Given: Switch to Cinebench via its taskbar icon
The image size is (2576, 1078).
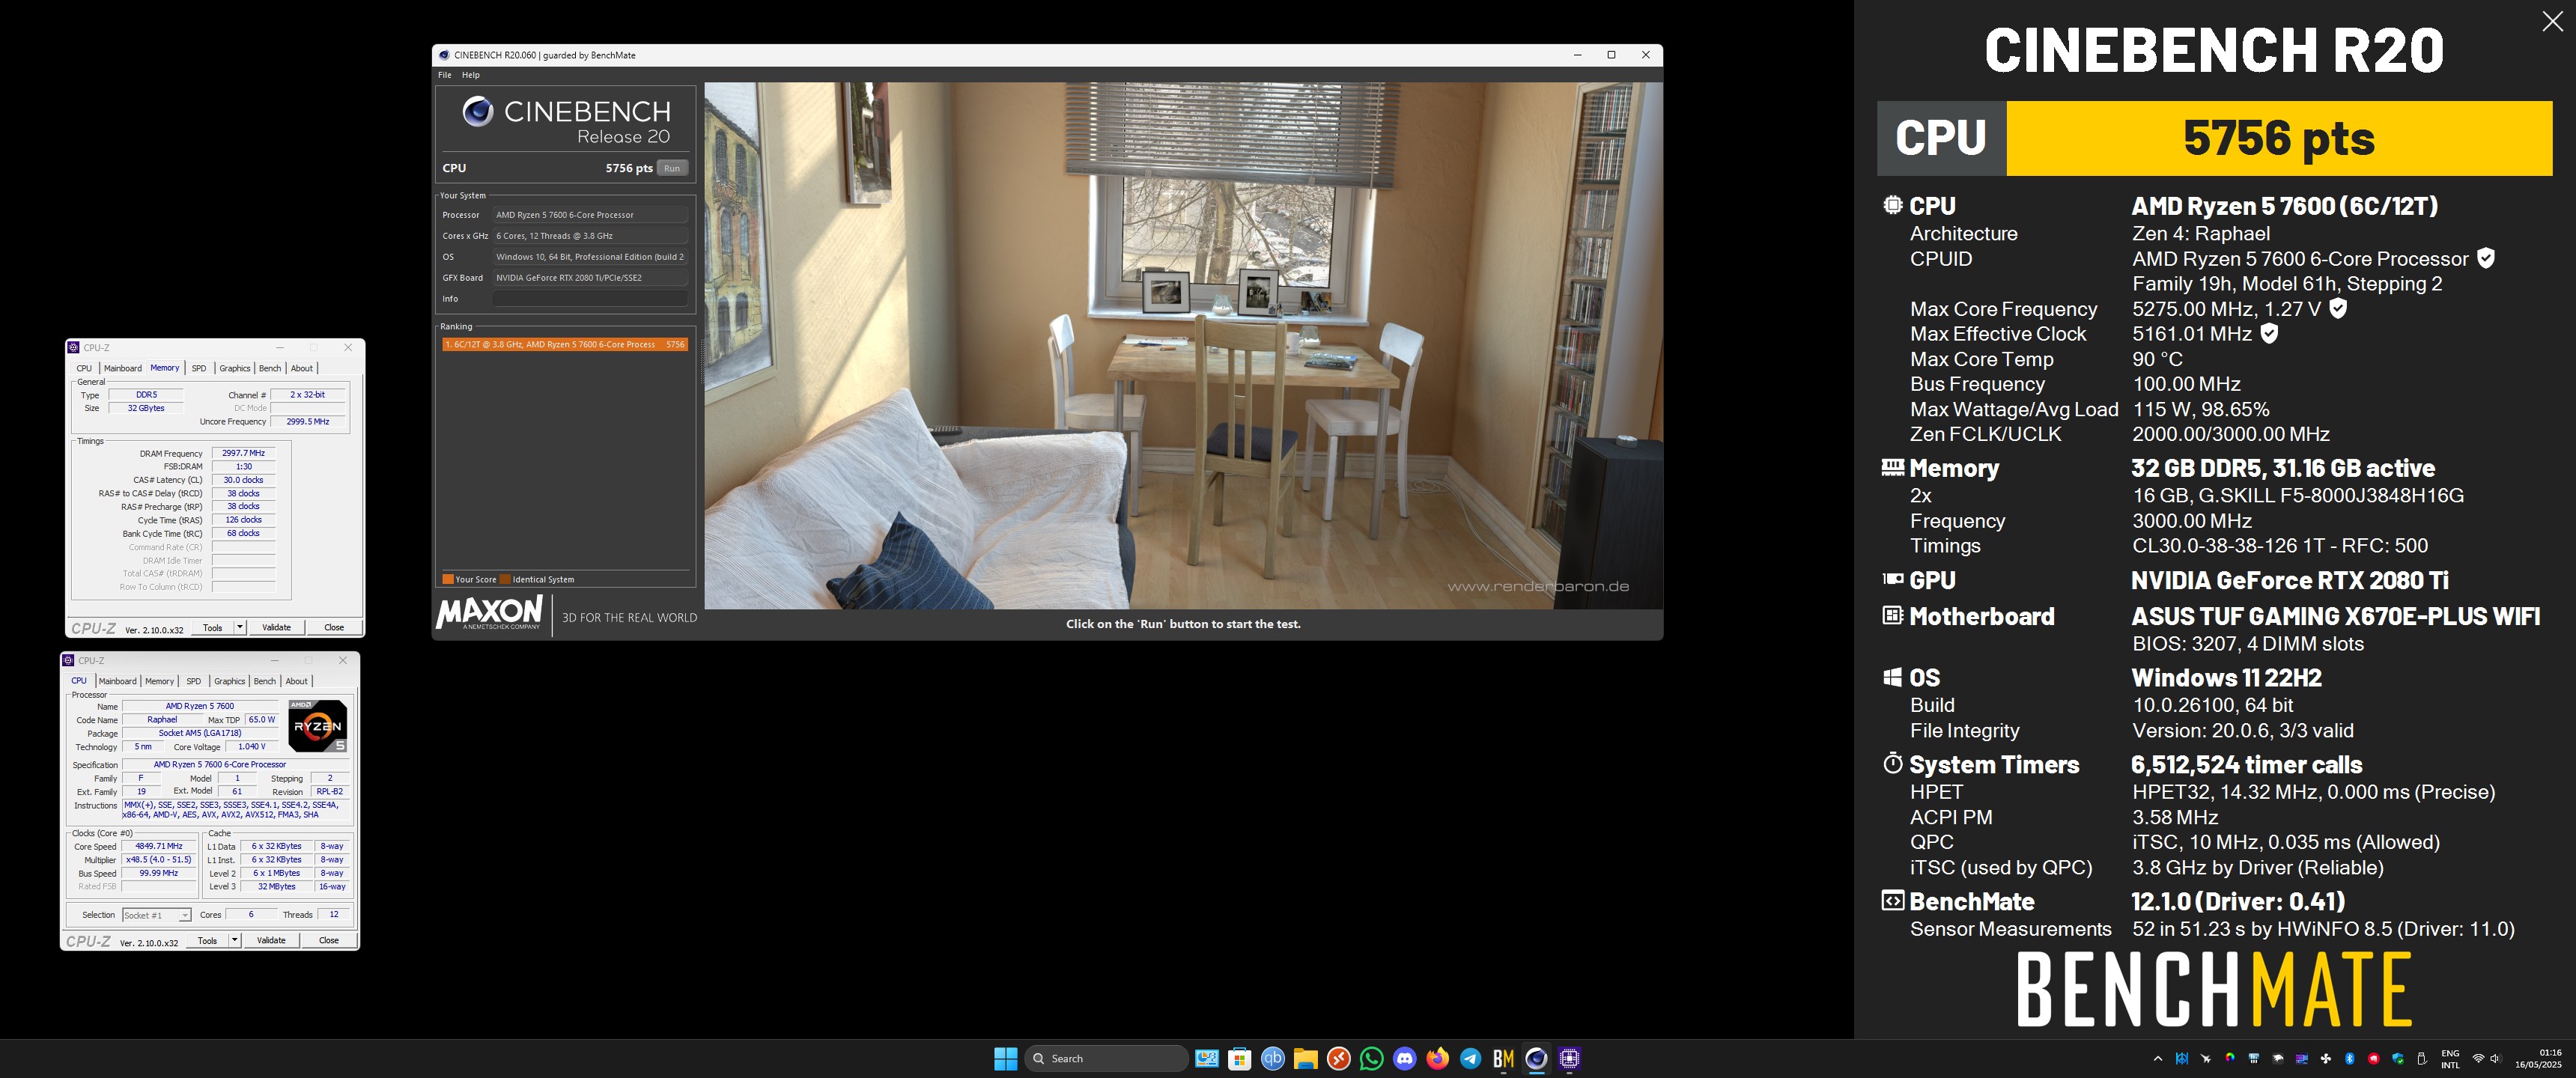Looking at the screenshot, I should (x=1536, y=1058).
